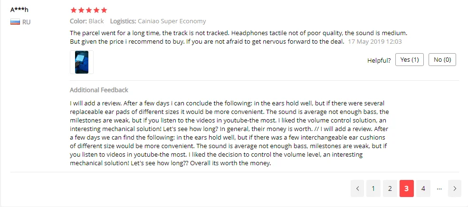Click the first red rating star
This screenshot has height=207, width=468.
click(74, 10)
